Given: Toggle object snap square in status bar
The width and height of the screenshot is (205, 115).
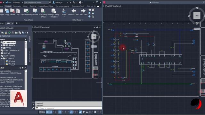Looking at the screenshot, I should click(75, 112).
